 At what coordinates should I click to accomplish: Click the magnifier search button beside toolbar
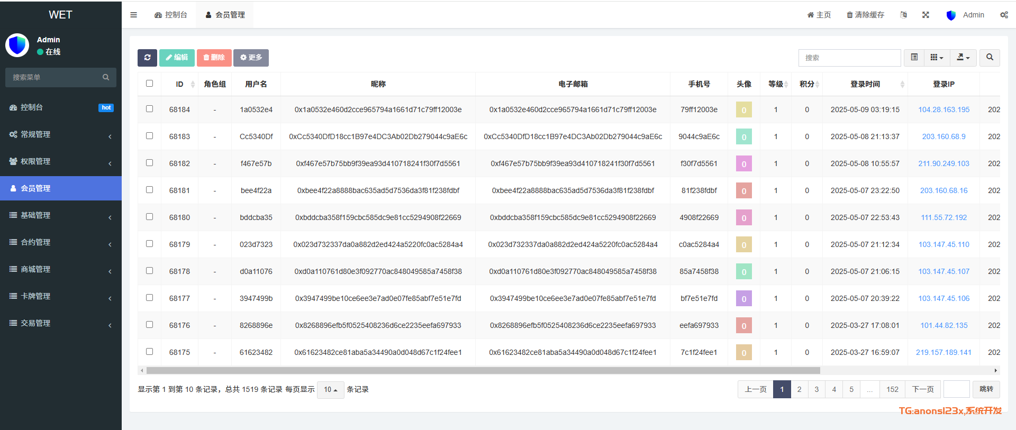[990, 58]
